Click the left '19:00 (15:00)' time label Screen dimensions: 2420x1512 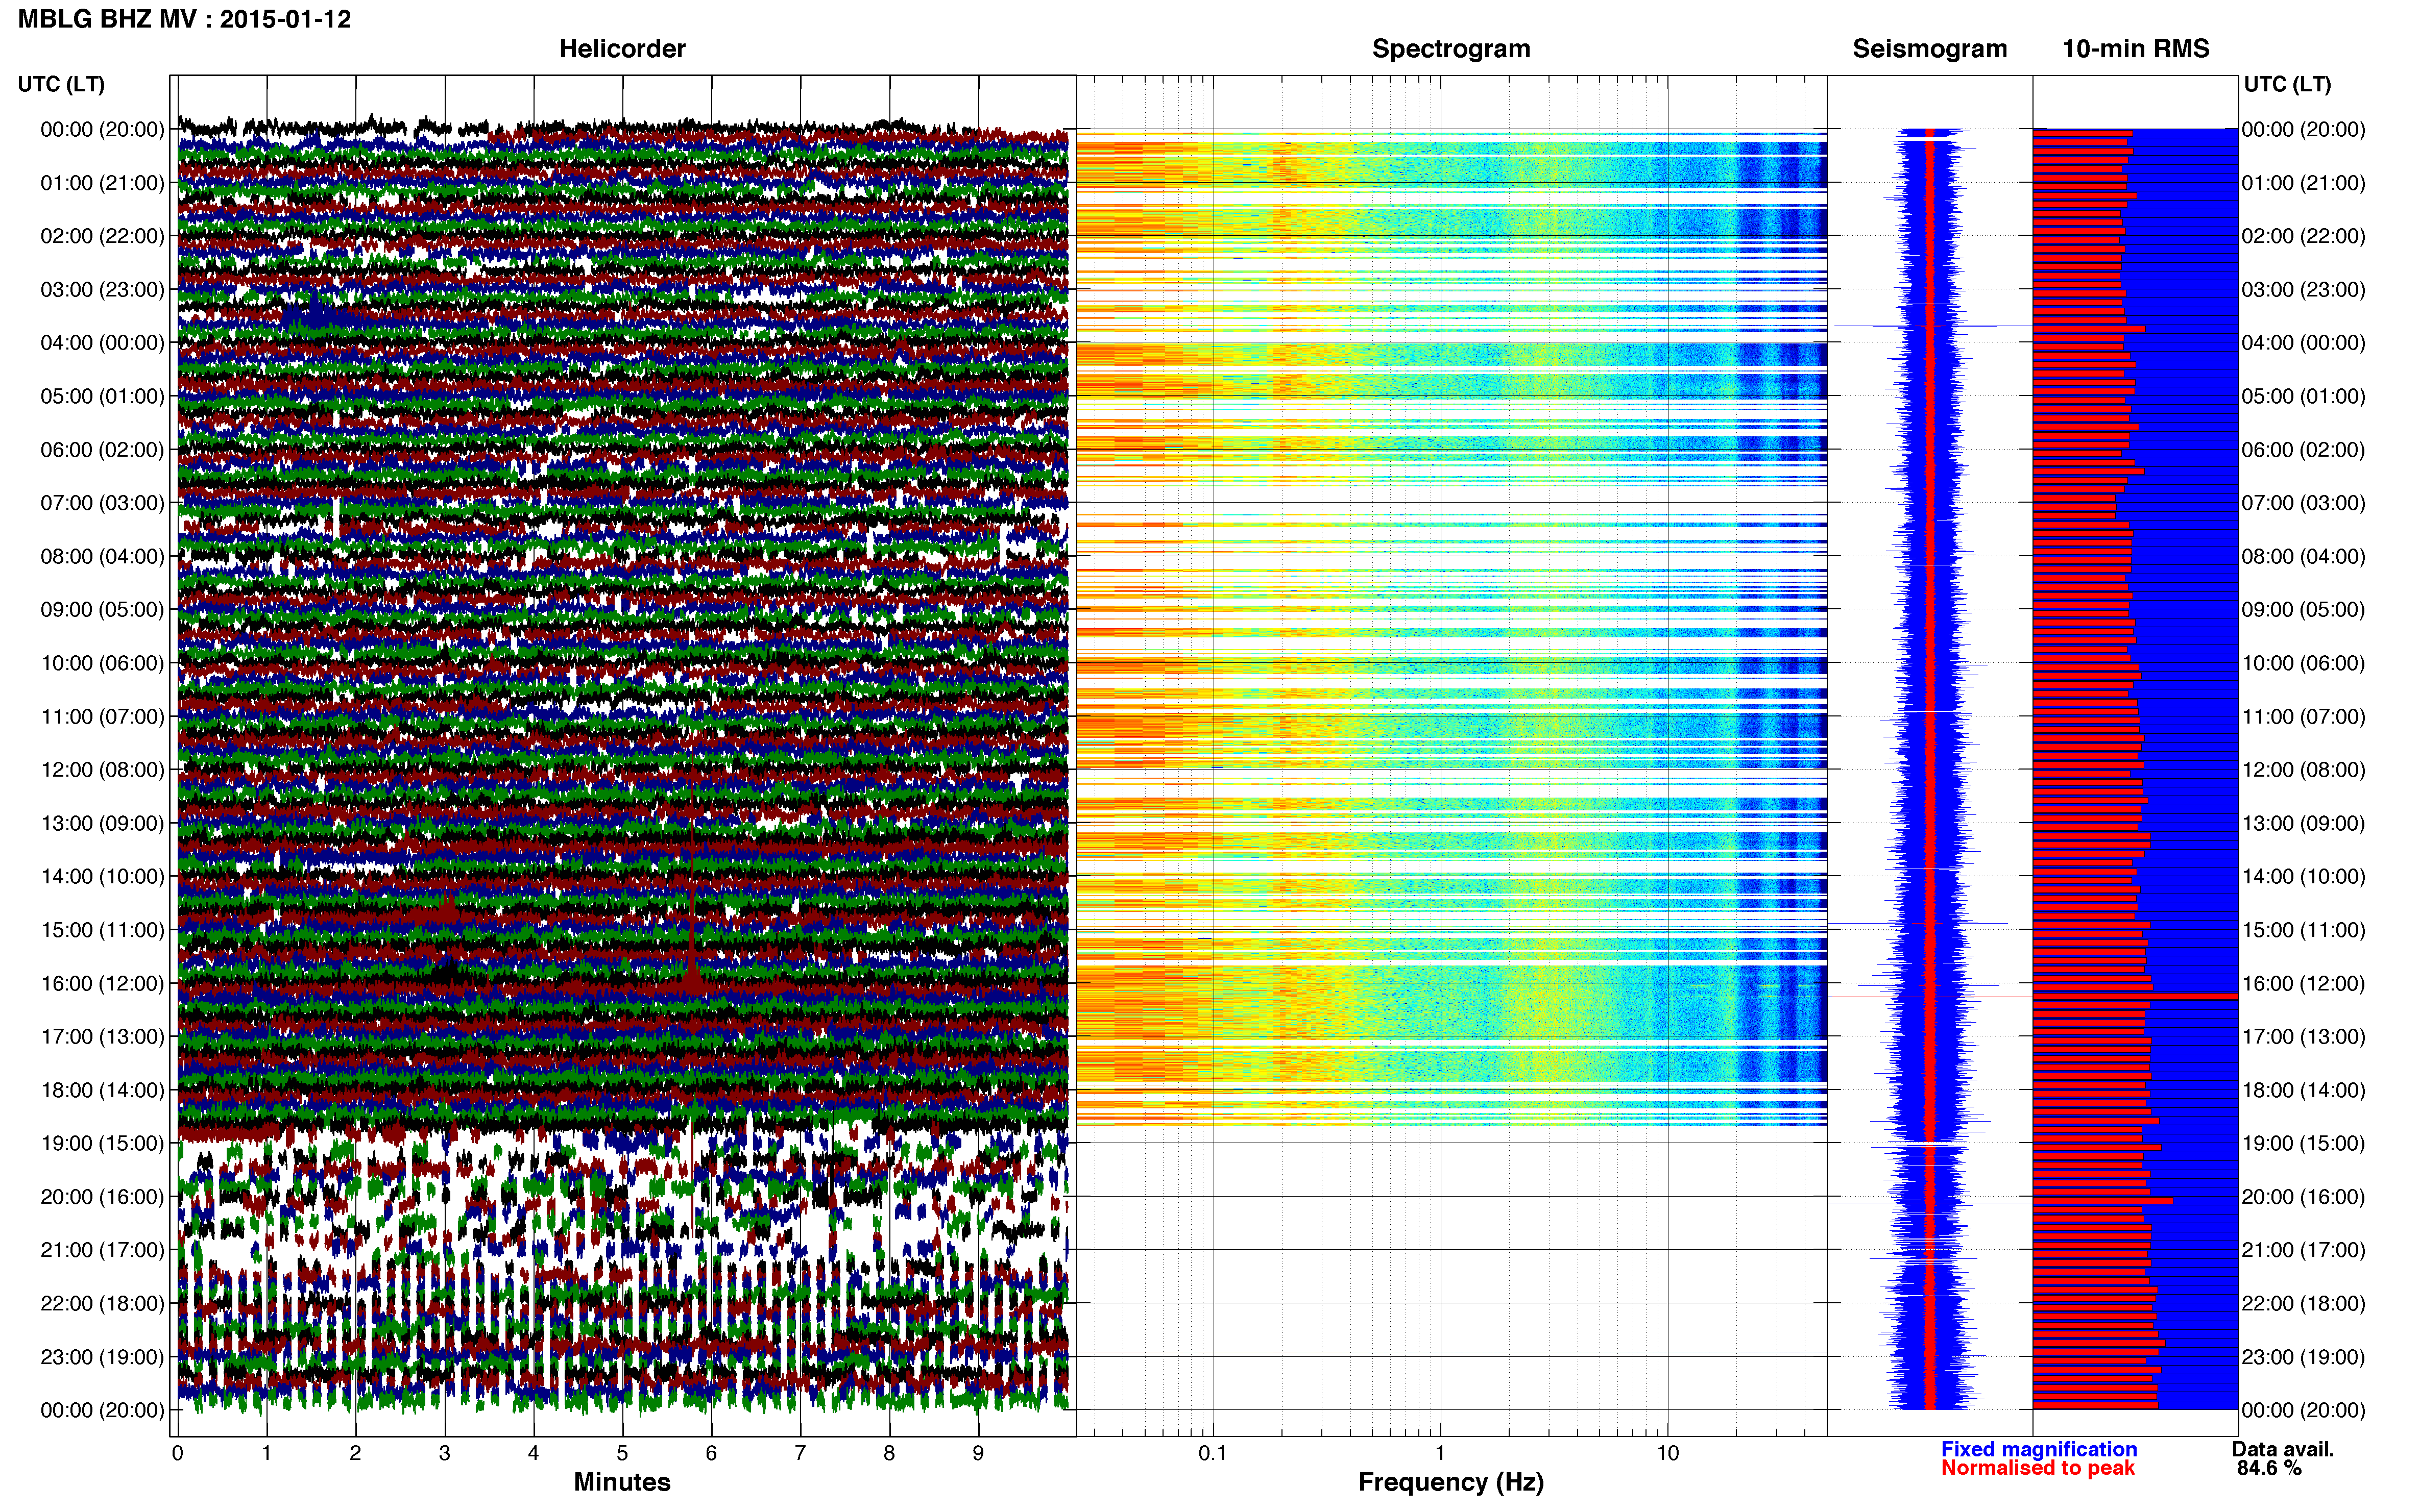point(102,1143)
